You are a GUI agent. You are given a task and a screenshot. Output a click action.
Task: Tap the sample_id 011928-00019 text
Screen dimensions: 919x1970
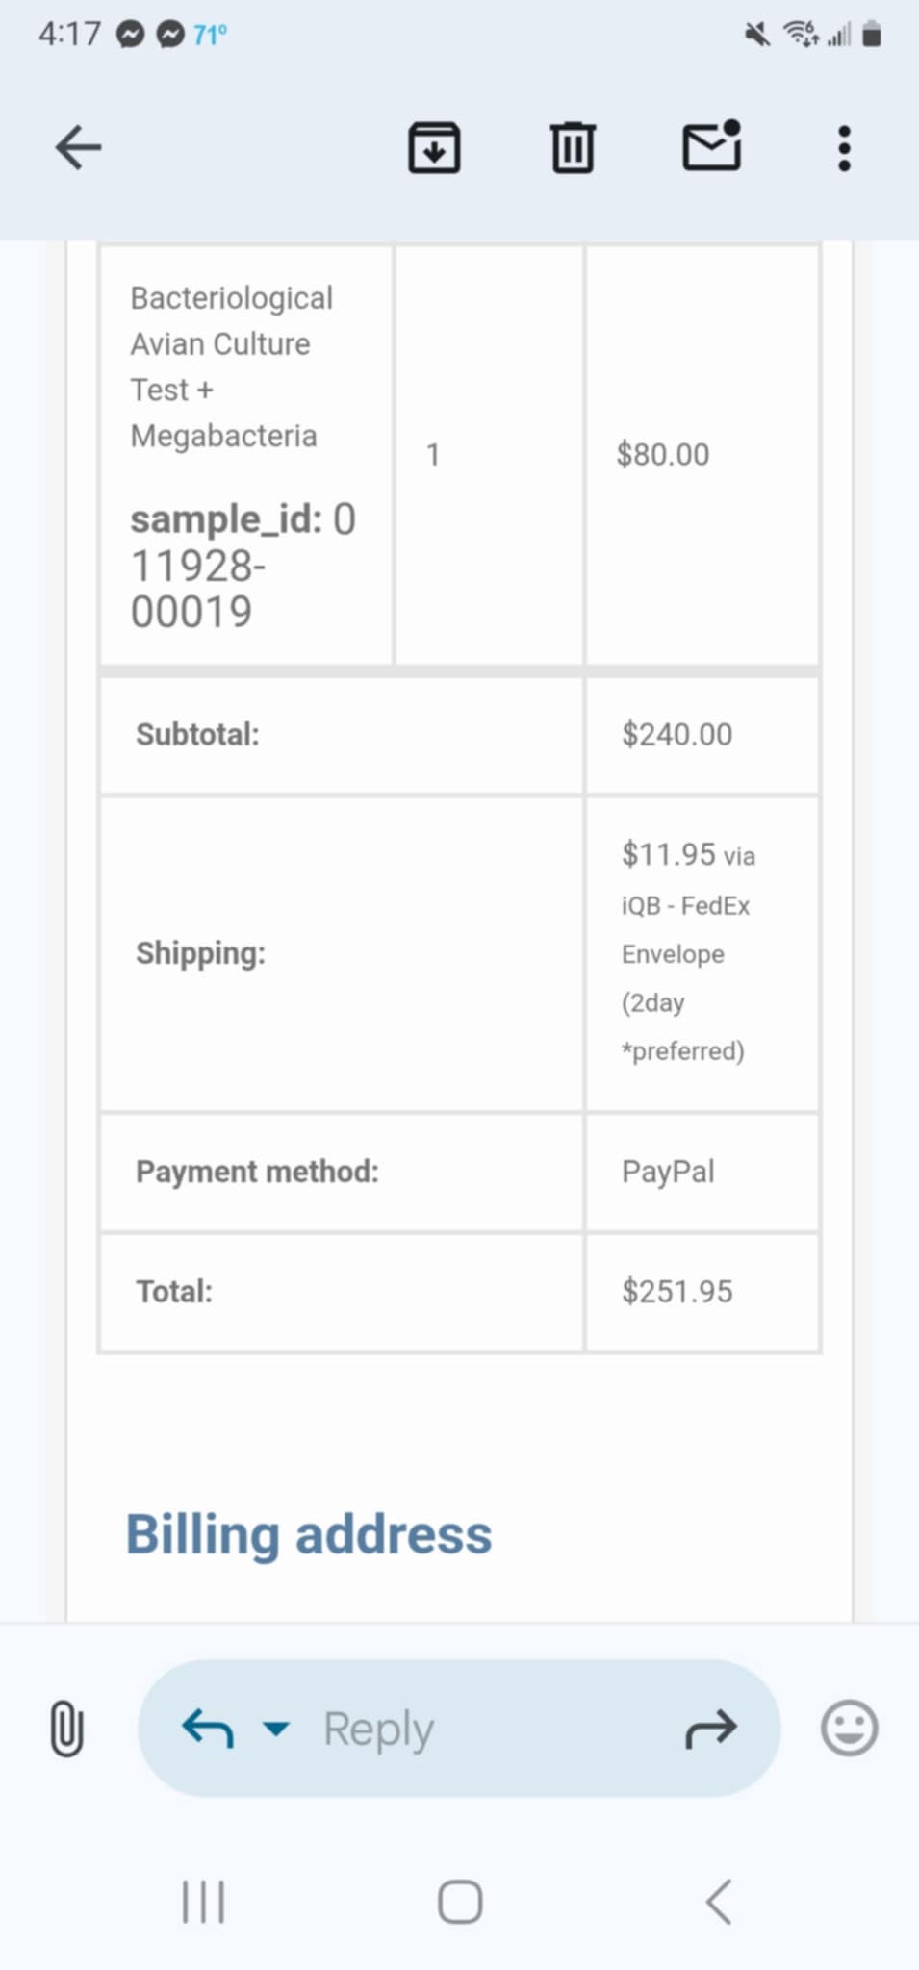(x=243, y=566)
